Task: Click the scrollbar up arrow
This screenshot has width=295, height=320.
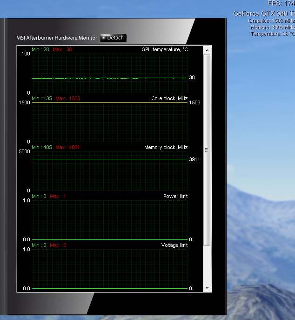Action: (207, 50)
